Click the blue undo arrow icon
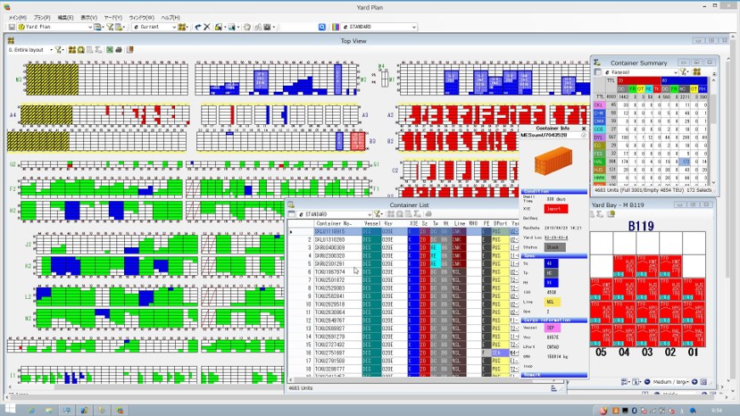Viewport: 740px width, 416px height. coord(197,27)
